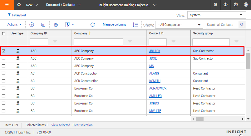Click the Company filter text field
Image resolution: width=251 pixels, height=136 pixels.
click(x=98, y=42)
